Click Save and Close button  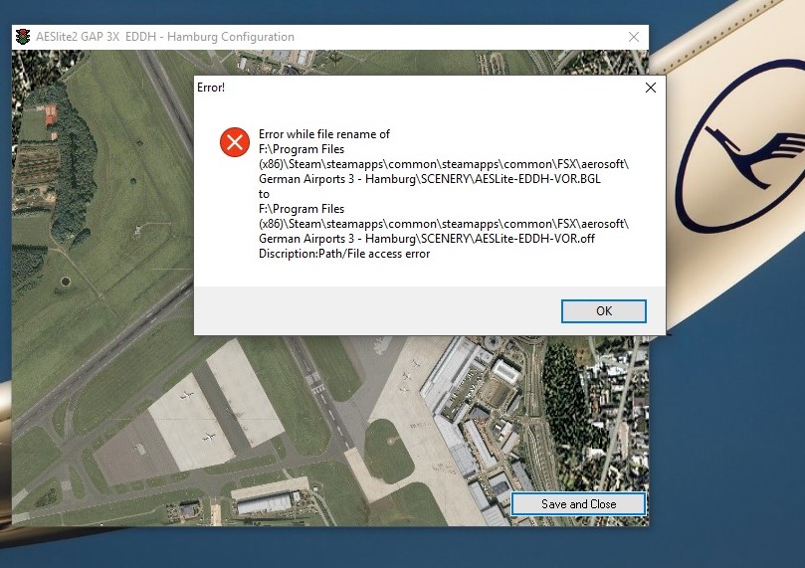coord(578,504)
